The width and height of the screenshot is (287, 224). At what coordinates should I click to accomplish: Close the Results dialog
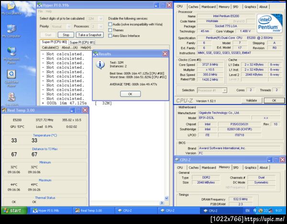(x=165, y=53)
